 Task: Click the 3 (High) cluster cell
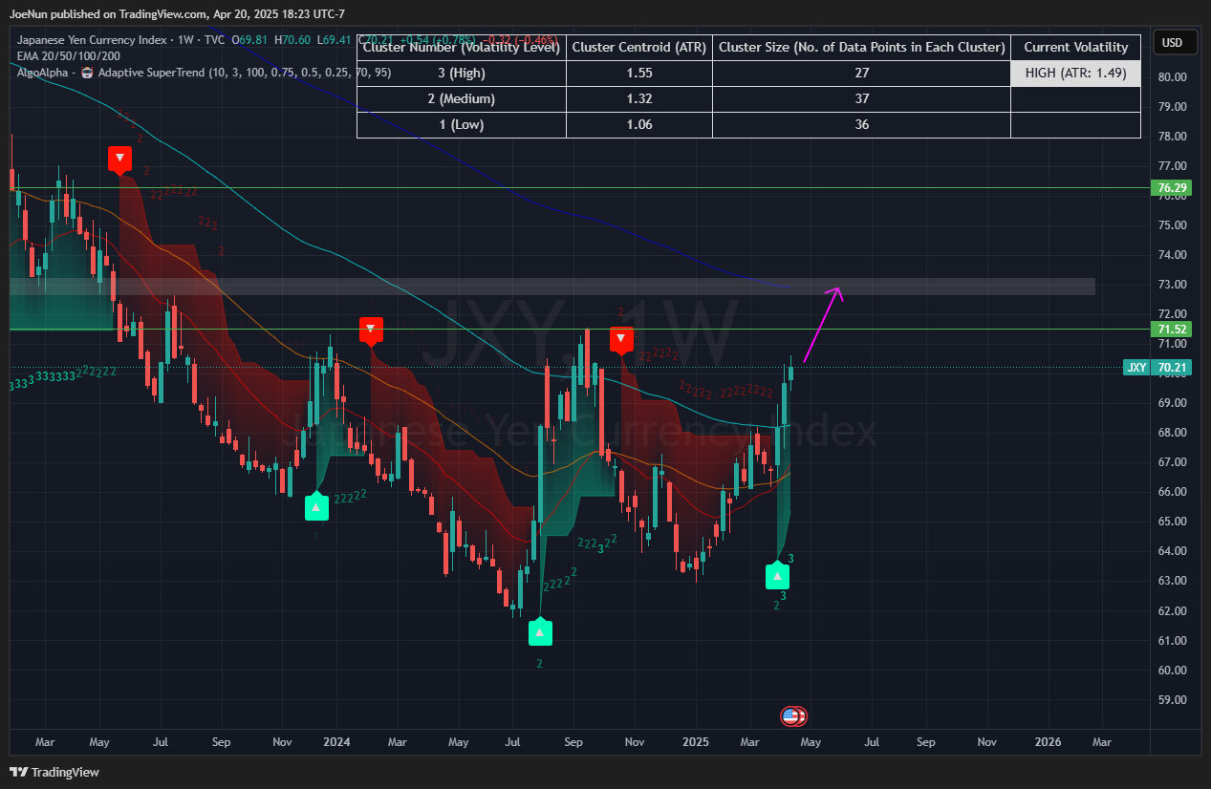point(462,73)
